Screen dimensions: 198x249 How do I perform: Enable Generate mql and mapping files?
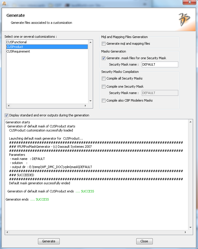(103, 44)
